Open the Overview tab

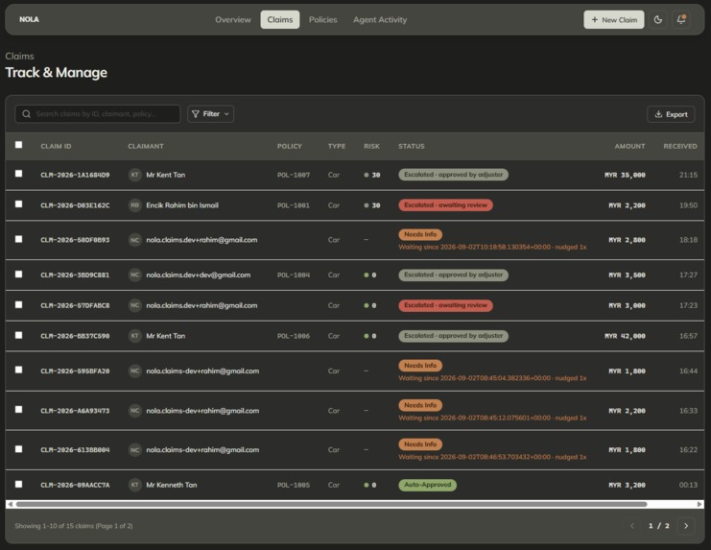(x=232, y=19)
